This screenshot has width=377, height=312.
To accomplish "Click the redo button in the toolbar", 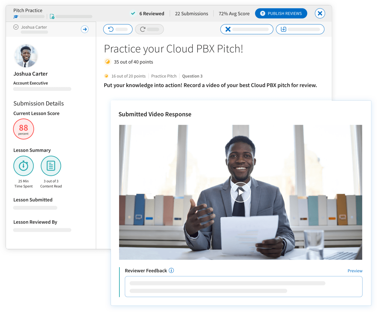I will (x=149, y=29).
